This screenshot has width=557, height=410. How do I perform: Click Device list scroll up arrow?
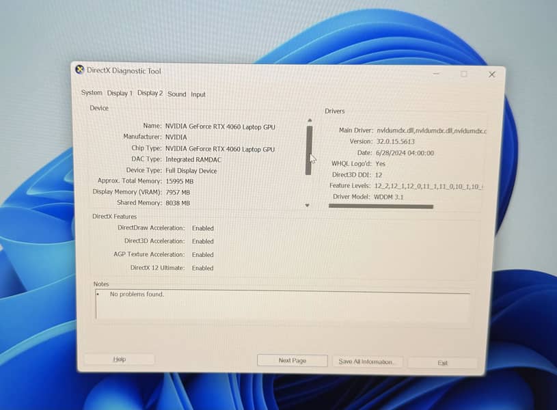click(x=310, y=120)
